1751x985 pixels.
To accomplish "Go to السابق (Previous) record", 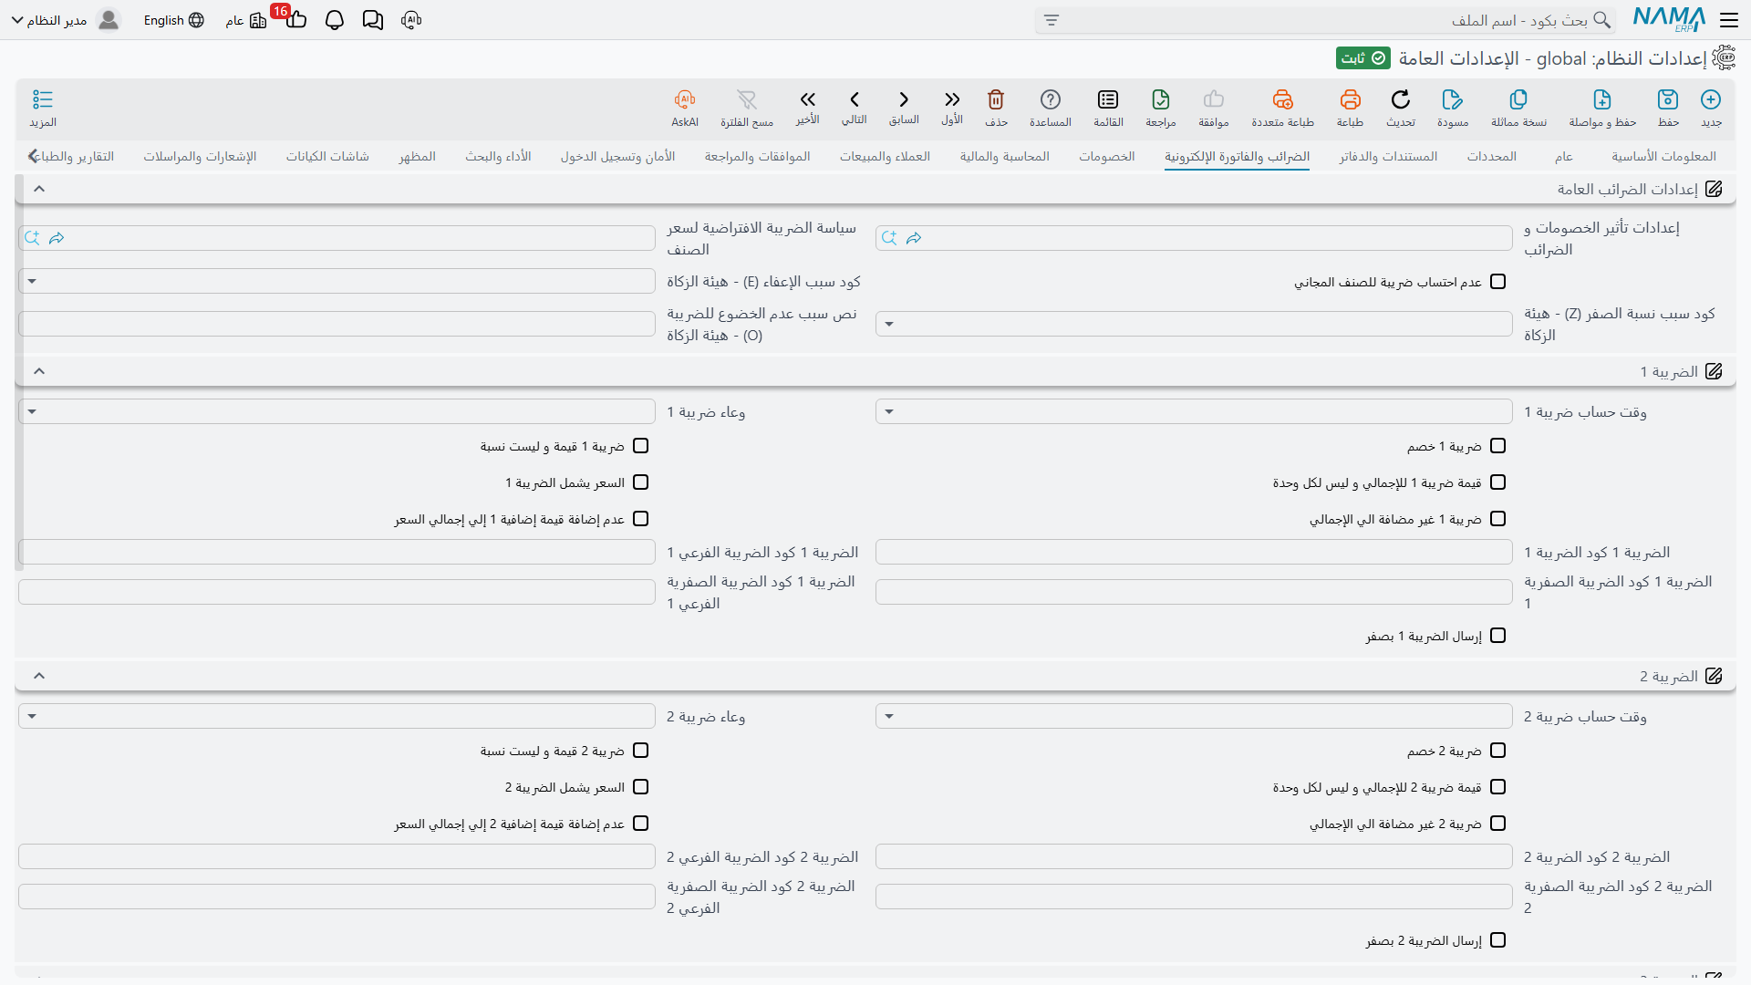I will 904,99.
